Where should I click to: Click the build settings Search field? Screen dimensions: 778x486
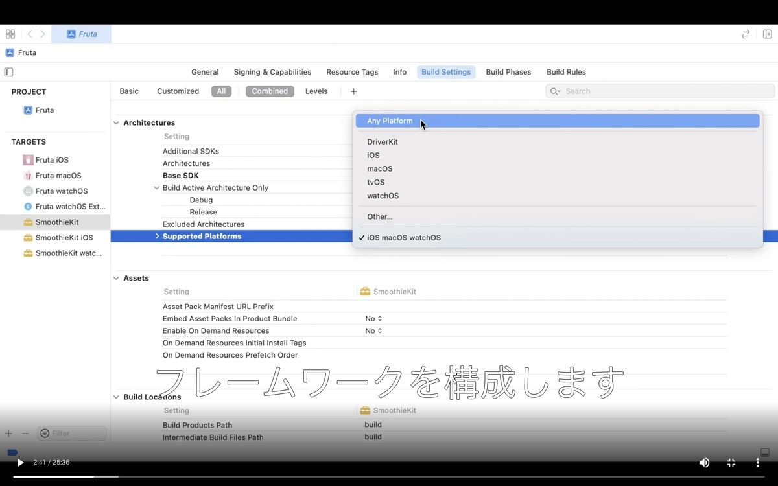(660, 91)
